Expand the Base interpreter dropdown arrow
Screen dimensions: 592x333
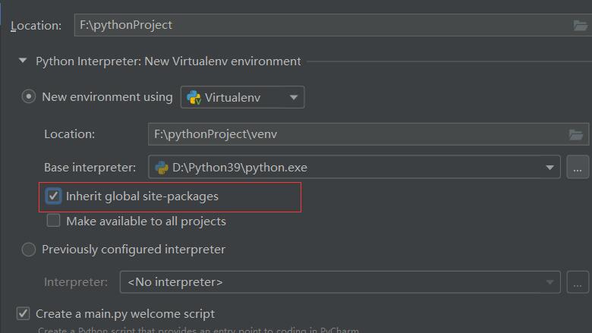(549, 167)
